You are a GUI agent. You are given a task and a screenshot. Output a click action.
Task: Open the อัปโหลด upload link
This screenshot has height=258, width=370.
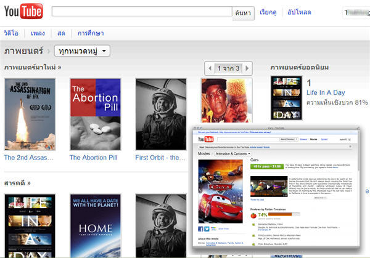click(x=299, y=12)
